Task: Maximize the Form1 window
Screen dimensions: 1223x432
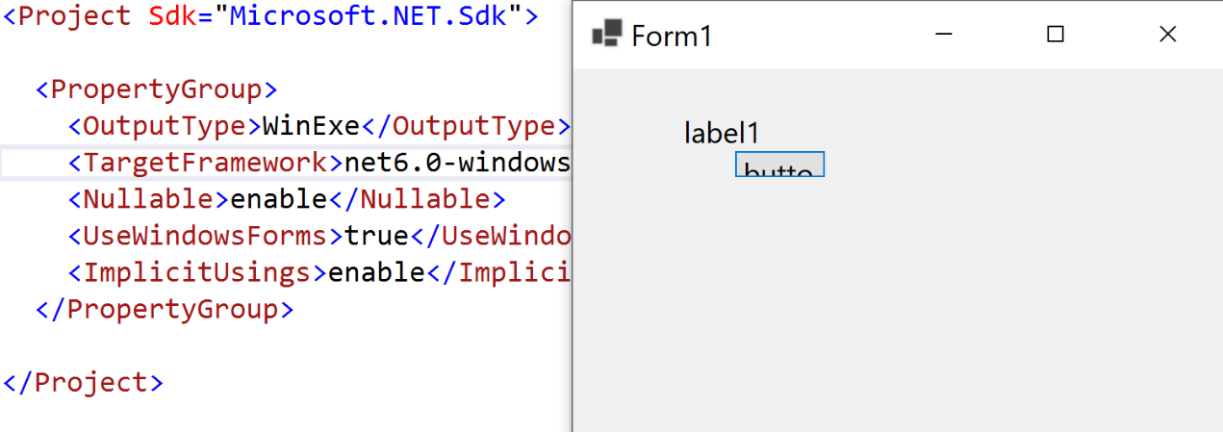Action: coord(1056,35)
